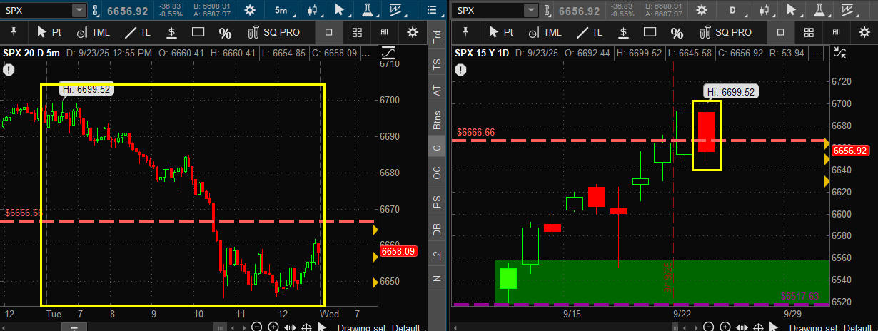
Task: Click SQ PRO button in left toolbar
Action: [273, 32]
